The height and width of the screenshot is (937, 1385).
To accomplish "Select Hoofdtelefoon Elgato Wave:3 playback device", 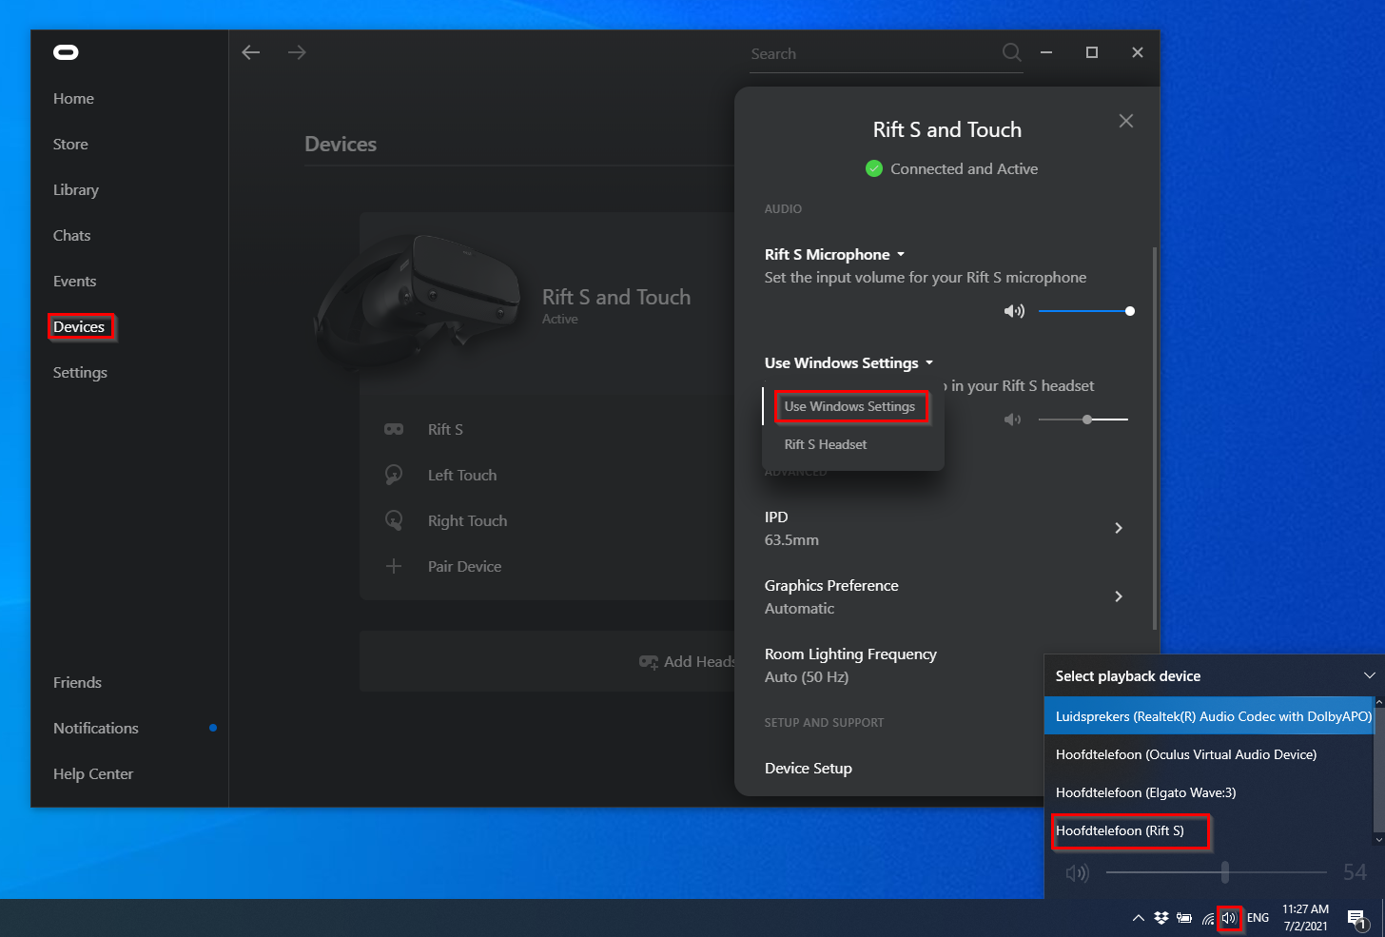I will point(1209,792).
